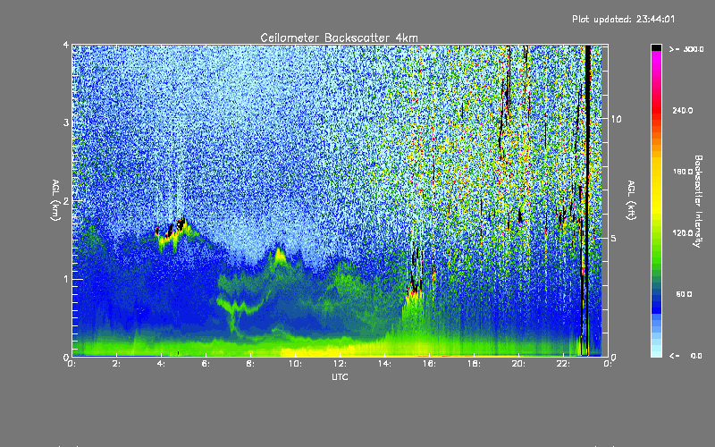Viewport: 715px width, 447px height.
Task: Click the '6:' hour label on time axis
Action: coord(206,364)
